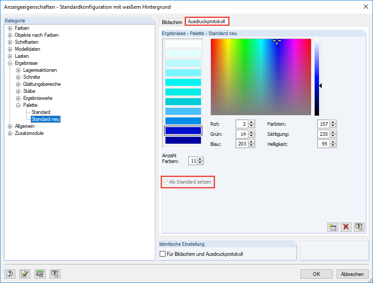
Task: Switch to the Bildschirm tab
Action: (172, 22)
